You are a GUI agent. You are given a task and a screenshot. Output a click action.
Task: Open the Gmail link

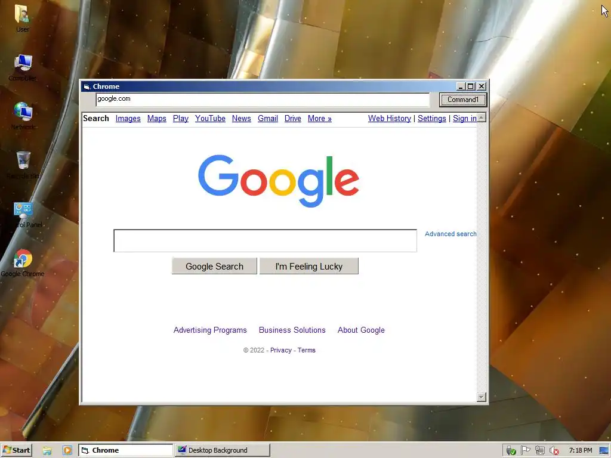(268, 119)
